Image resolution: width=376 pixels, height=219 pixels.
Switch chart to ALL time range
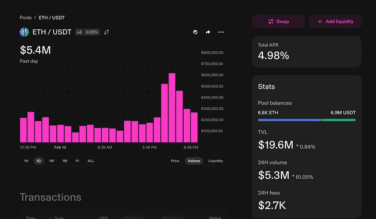91,161
